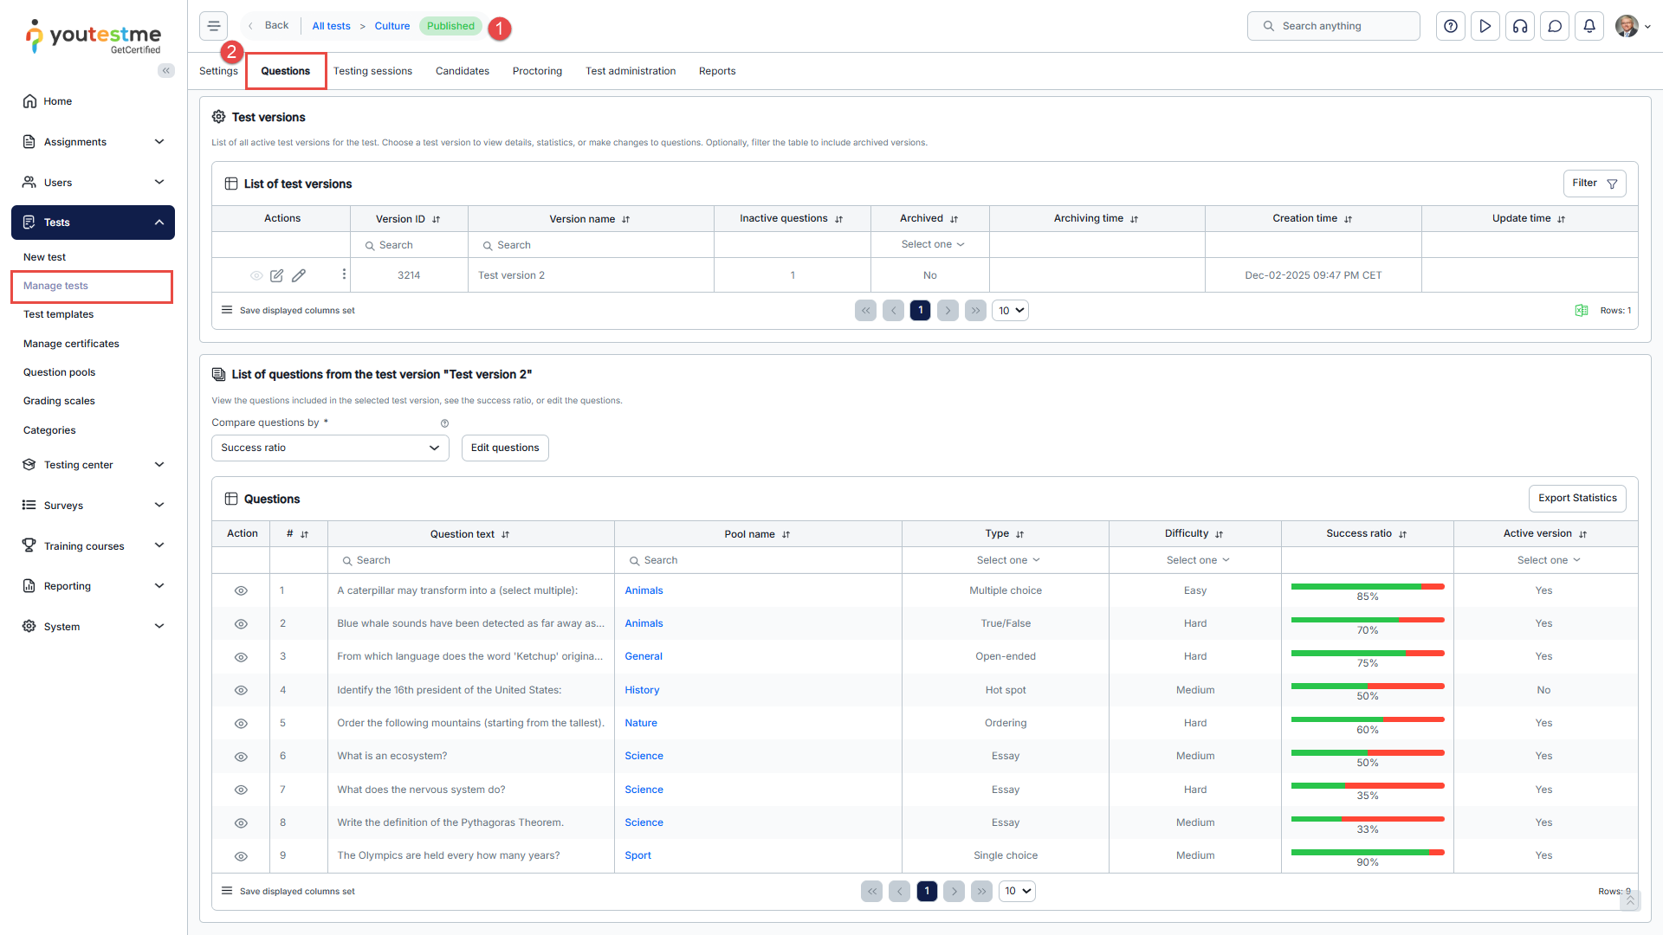Switch to the Testing sessions tab

click(x=372, y=71)
